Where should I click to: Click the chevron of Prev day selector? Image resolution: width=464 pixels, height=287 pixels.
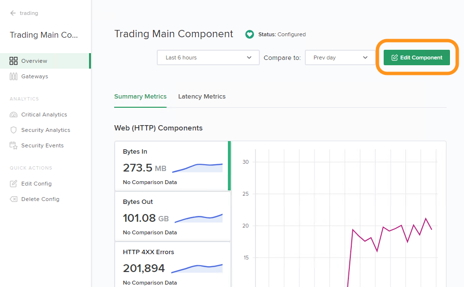tap(365, 57)
